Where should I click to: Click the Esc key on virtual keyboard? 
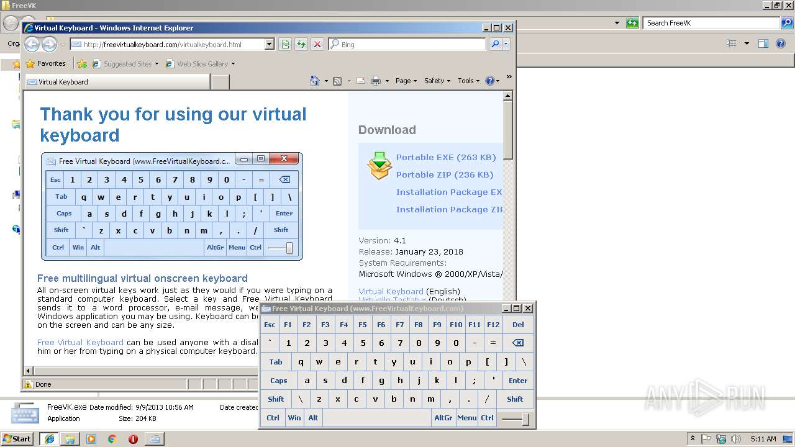(270, 325)
